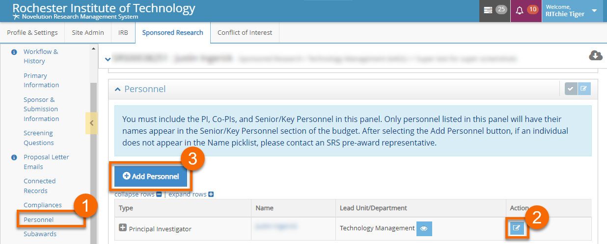Click the Add Personnel button
Viewport: 607px width, 244px height.
151,176
